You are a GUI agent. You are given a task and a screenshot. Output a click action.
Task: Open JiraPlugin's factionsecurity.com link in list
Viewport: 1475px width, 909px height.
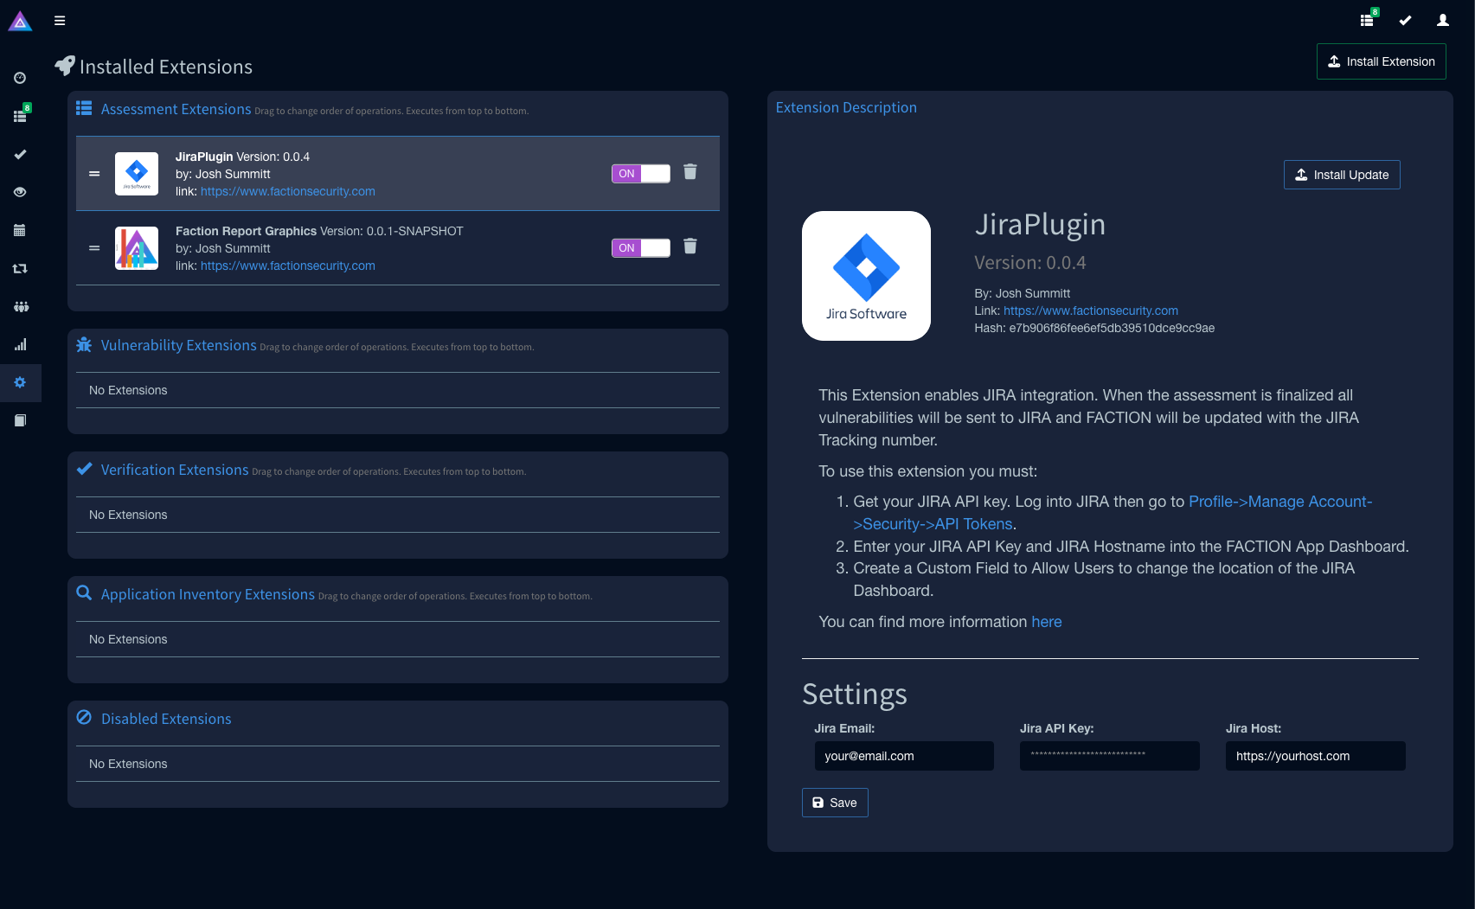click(288, 191)
